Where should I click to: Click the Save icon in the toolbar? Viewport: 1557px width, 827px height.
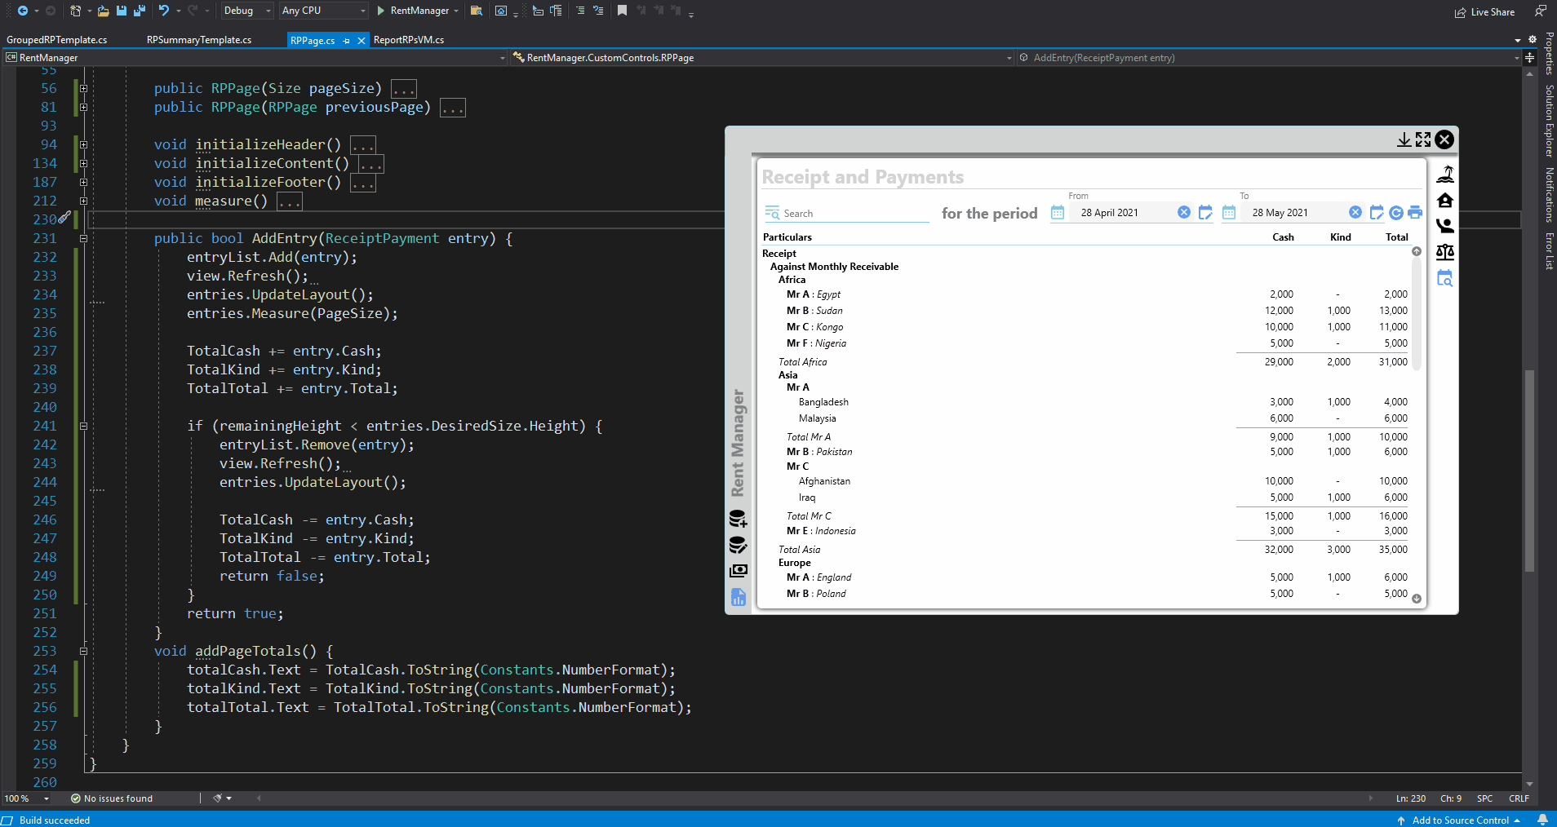point(122,11)
